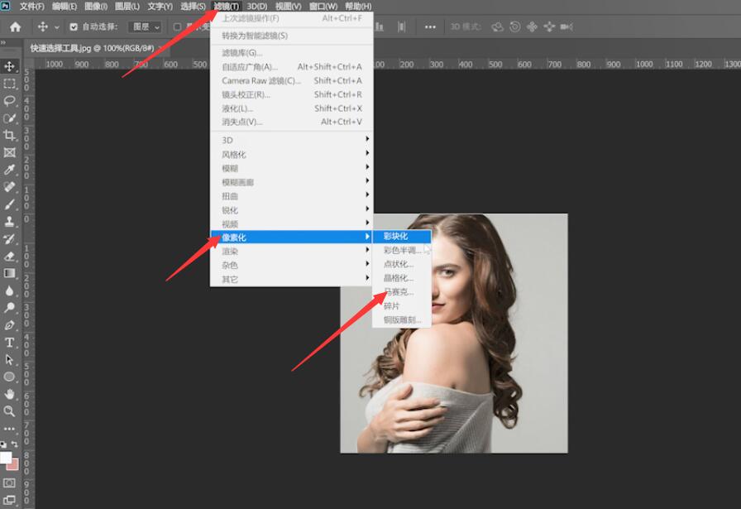Click the align bottom edges icon
Screen dimensions: 741x509
tap(380, 27)
